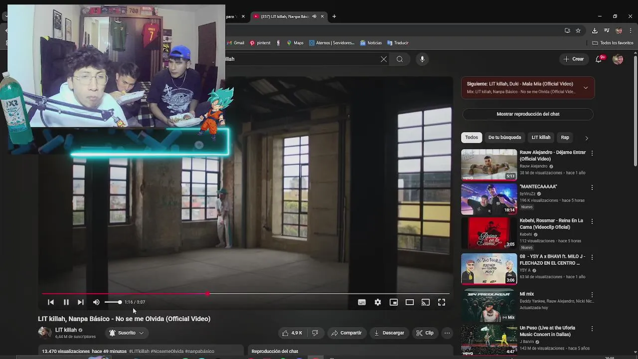Open the MANTECAAAAA video thumbnail

[489, 199]
